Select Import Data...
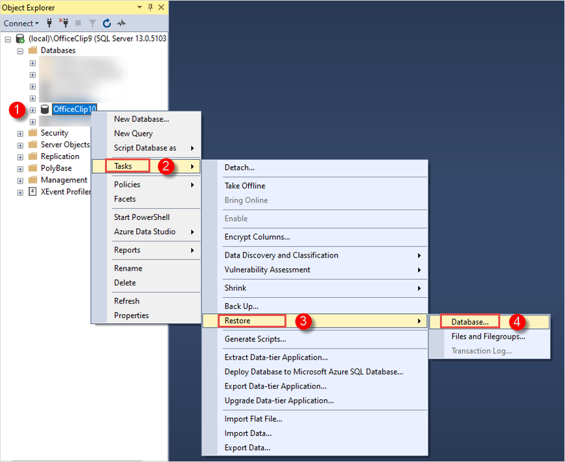The height and width of the screenshot is (462, 565). 314,433
